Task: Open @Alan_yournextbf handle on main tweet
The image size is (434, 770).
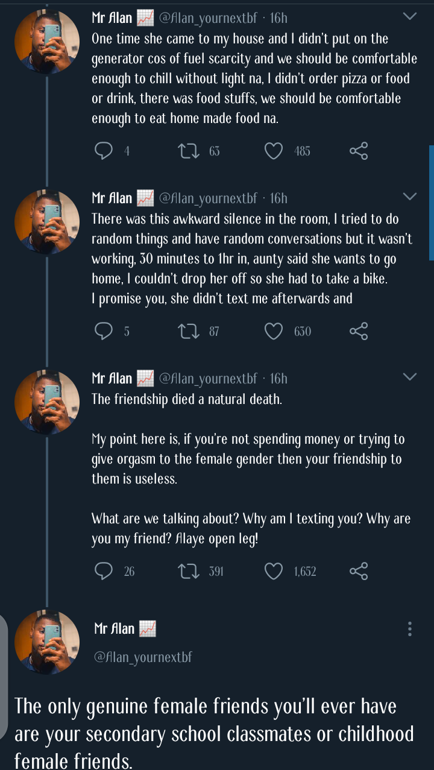Action: 143,657
